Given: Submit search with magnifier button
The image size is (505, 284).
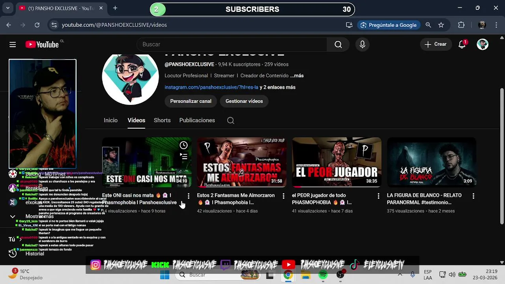Looking at the screenshot, I should point(338,45).
